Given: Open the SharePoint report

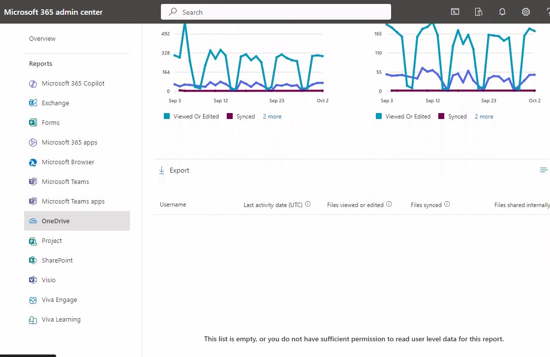Looking at the screenshot, I should (x=57, y=260).
